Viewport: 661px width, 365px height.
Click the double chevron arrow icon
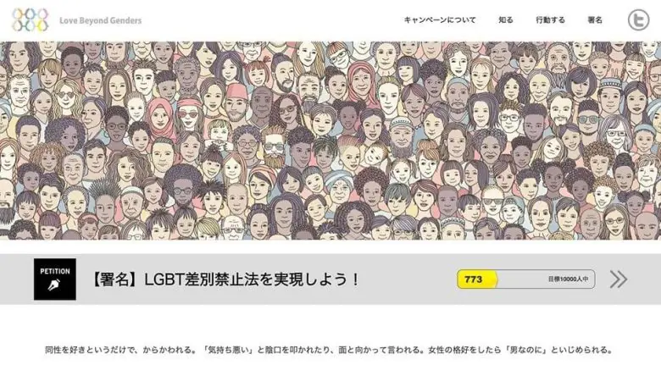pos(619,279)
